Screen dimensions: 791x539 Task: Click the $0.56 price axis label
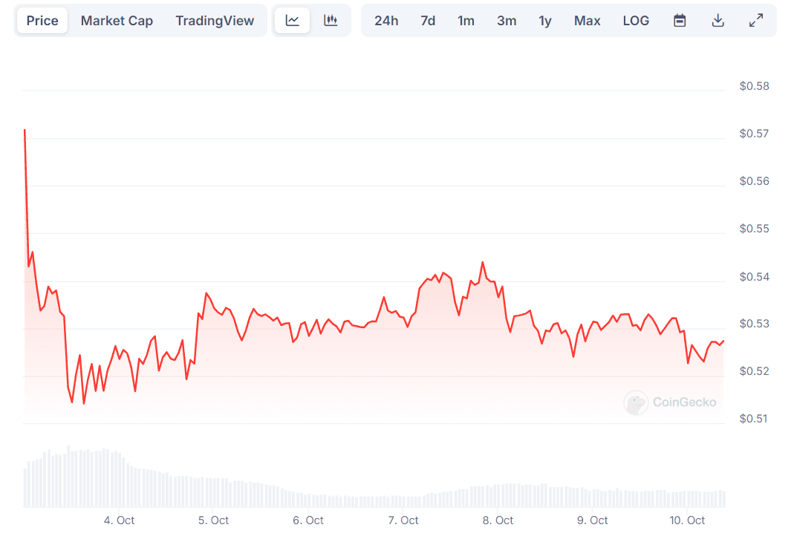[754, 181]
